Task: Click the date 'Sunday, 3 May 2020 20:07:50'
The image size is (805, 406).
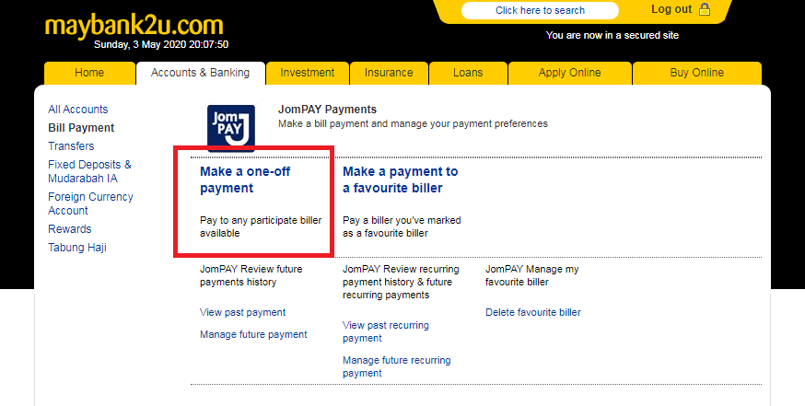Action: 161,45
